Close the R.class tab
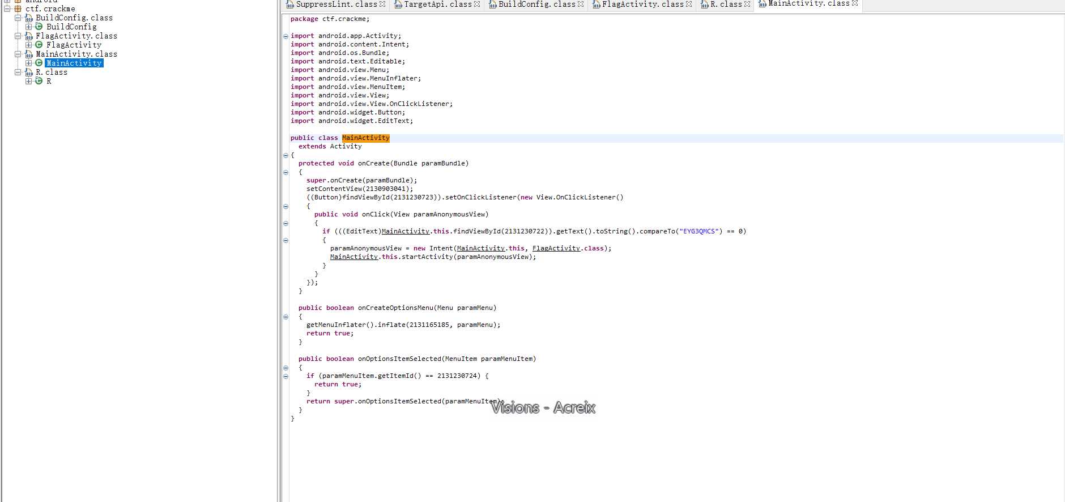Screen dimensions: 1065x502 coord(747,4)
